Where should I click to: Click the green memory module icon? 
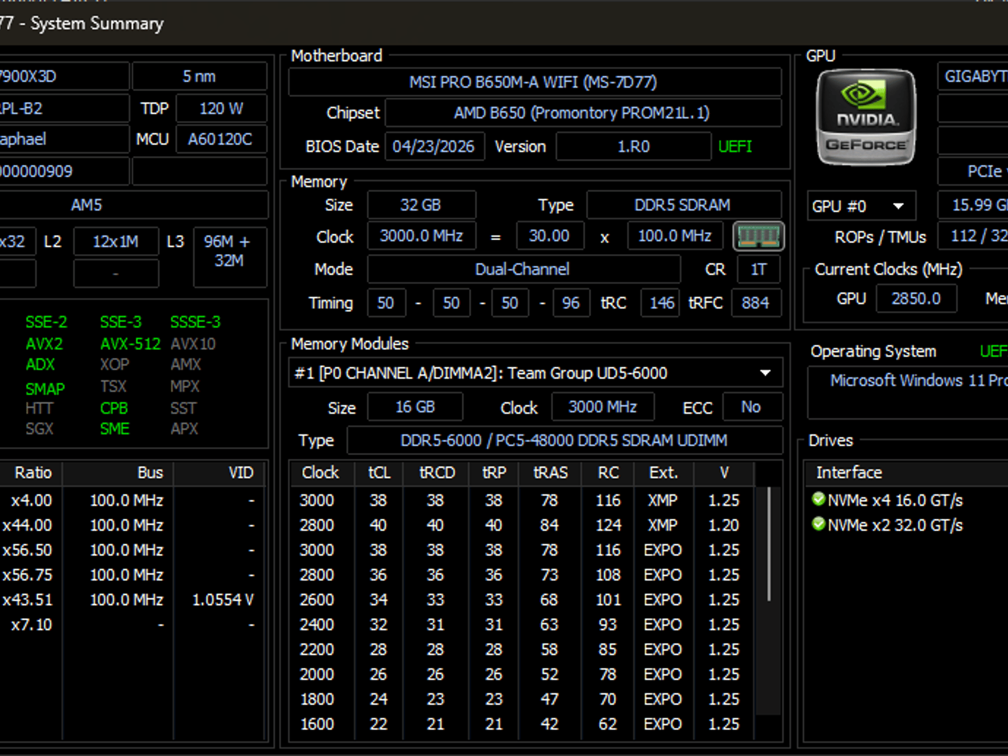(x=758, y=237)
